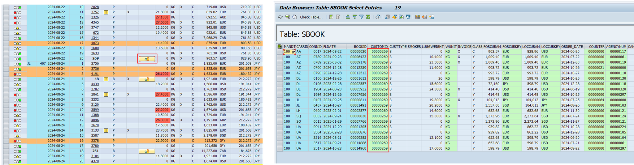Viewport: 634px width, 165px height.
Task: Click the FORCURAM cell 72,160
Action: click(x=492, y=84)
